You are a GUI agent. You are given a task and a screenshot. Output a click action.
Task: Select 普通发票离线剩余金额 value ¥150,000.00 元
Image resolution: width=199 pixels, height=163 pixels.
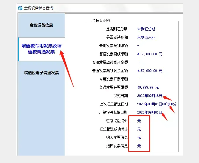tap(150, 71)
